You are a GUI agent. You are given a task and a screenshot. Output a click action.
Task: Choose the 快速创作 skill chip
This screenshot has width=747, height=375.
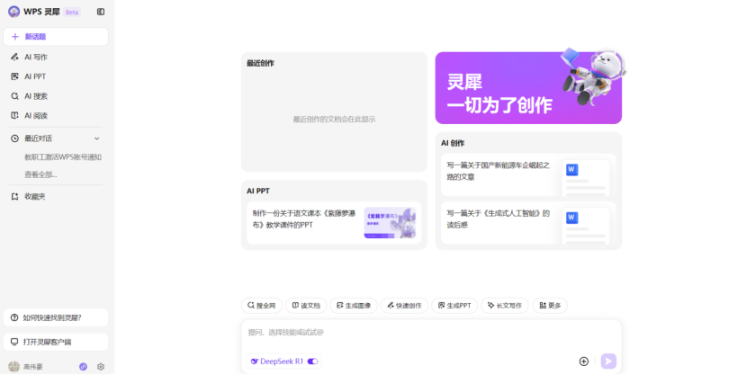pyautogui.click(x=404, y=306)
